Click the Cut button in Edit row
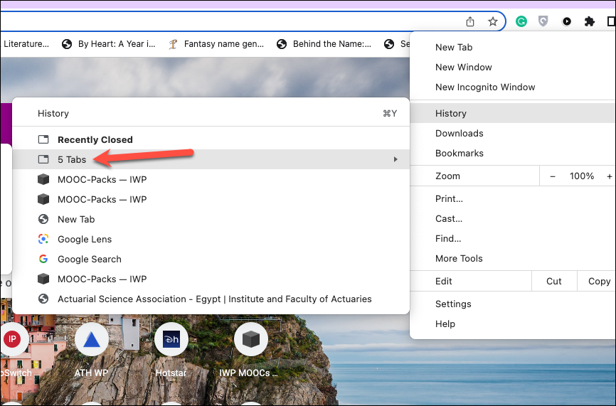The image size is (616, 406). click(x=554, y=281)
